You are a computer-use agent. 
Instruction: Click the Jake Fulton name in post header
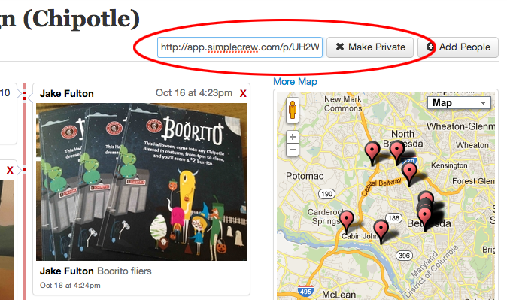(67, 94)
